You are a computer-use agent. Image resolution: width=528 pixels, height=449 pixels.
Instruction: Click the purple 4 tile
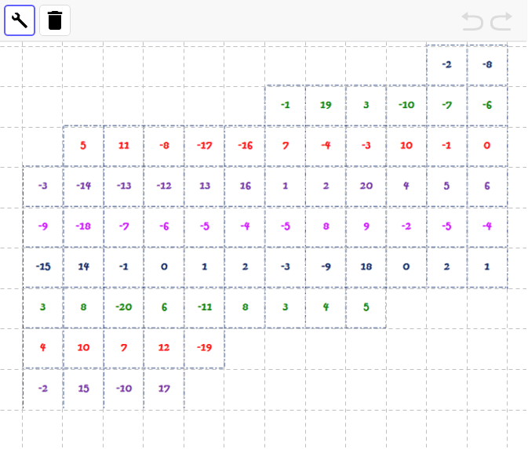(x=406, y=186)
